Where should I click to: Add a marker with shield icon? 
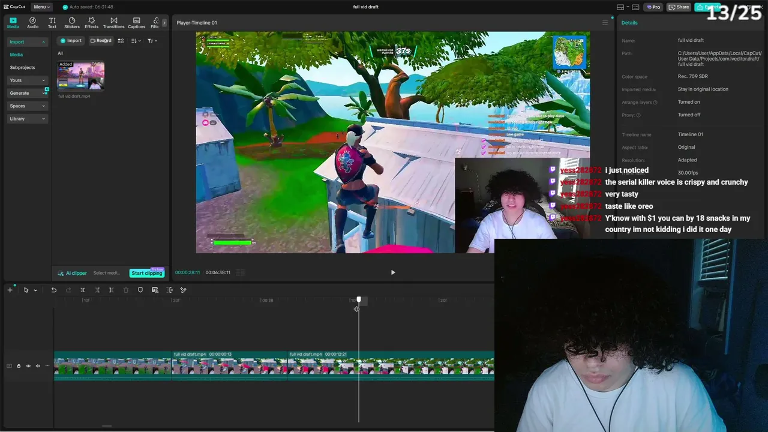[x=140, y=290]
